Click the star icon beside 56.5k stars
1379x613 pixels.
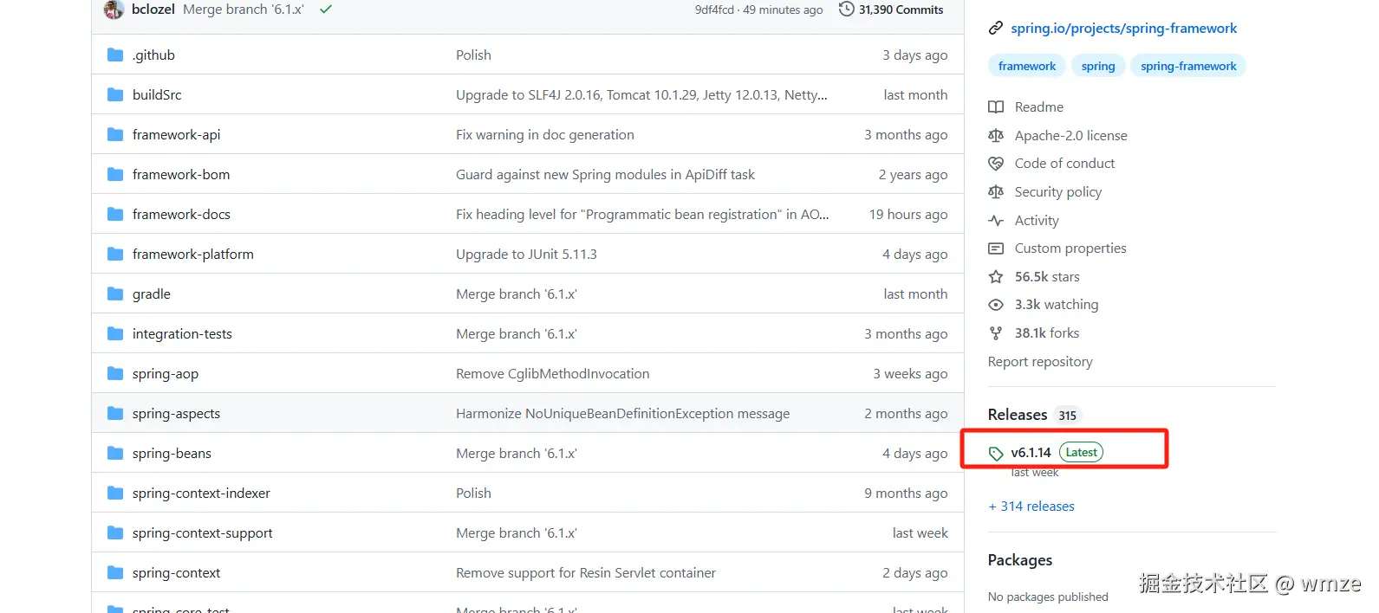tap(996, 277)
